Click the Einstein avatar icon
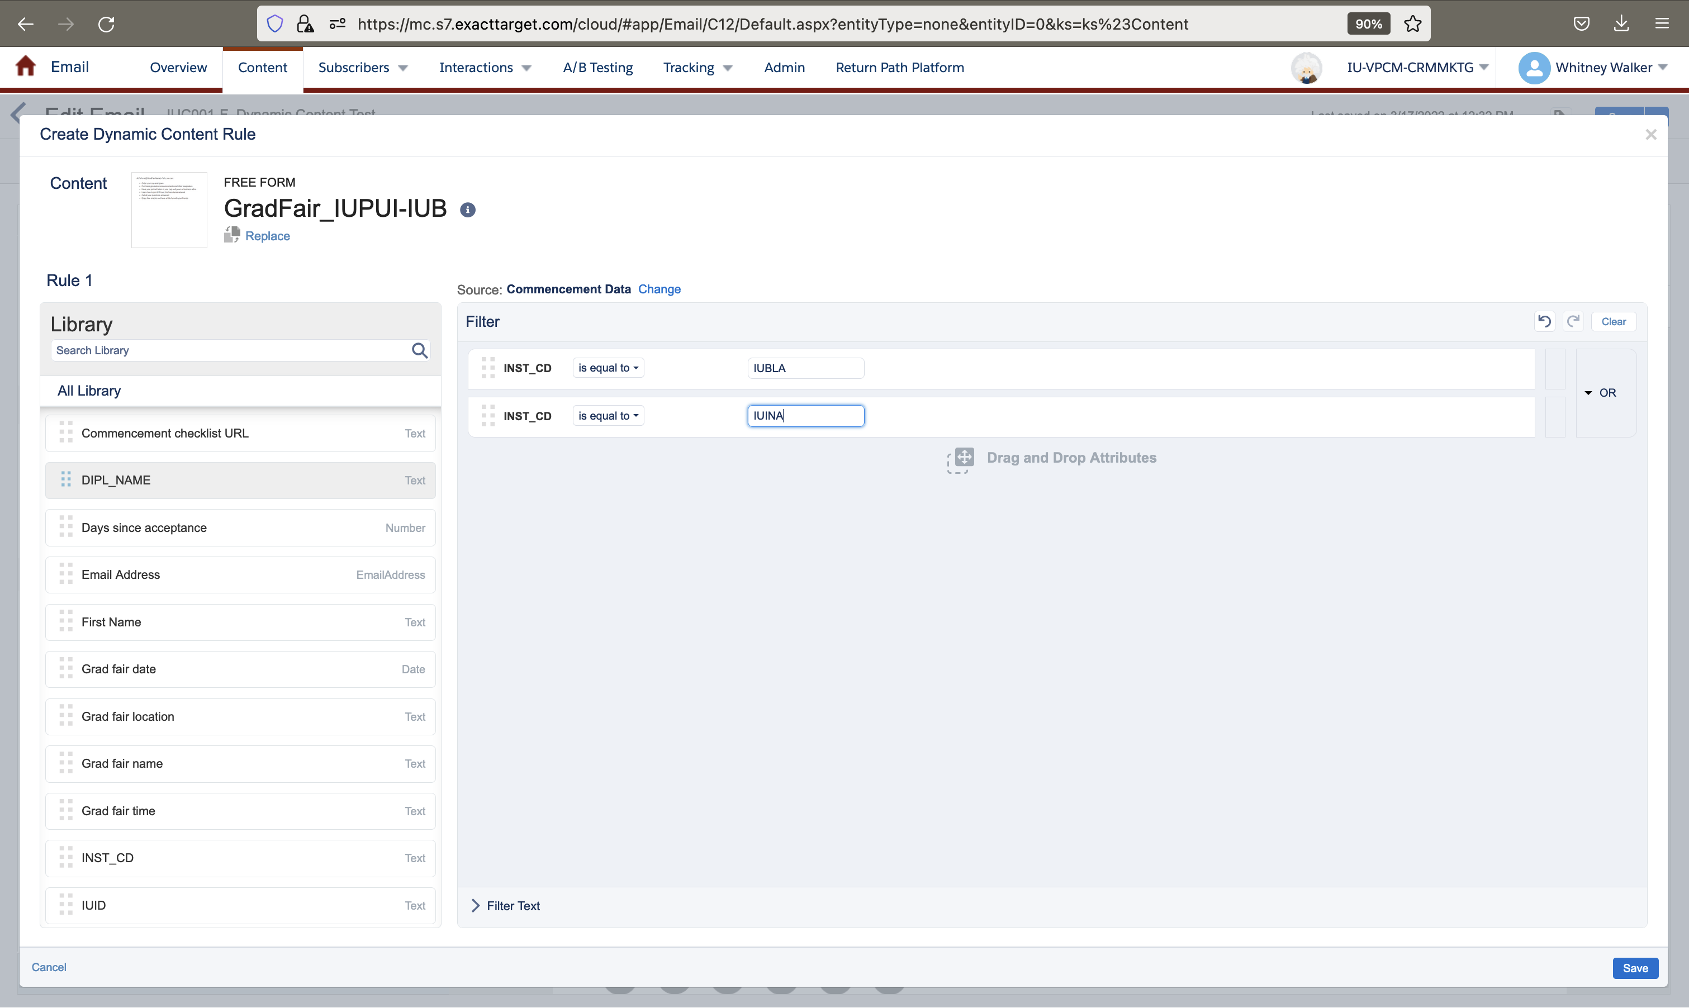1689x1008 pixels. [x=1306, y=68]
